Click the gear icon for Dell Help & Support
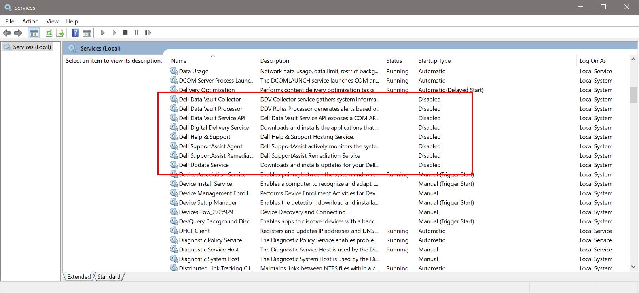The width and height of the screenshot is (639, 293). tap(174, 137)
